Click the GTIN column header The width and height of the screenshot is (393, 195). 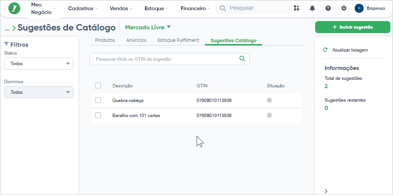tap(202, 86)
